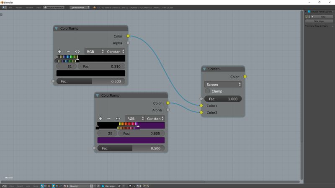The height and width of the screenshot is (188, 335).
Task: Select the shader nodes tree type icon
Action: pyautogui.click(x=42, y=186)
